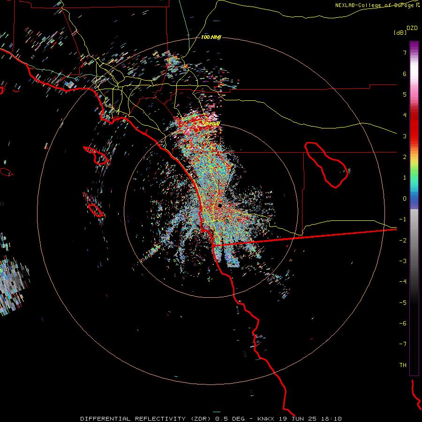422x422 pixels.
Task: Click the 4 value on the scale
Action: pyautogui.click(x=405, y=115)
